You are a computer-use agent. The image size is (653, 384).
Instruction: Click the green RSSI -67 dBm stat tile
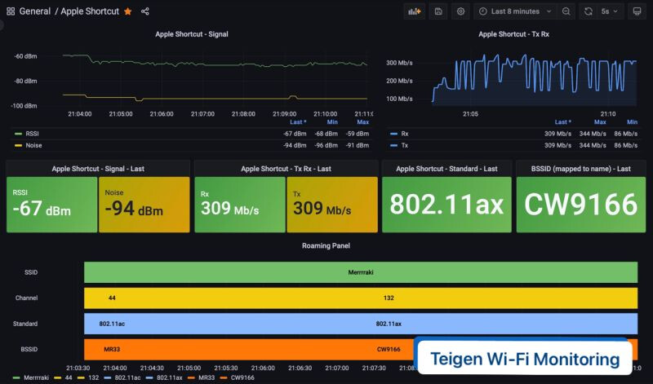click(x=52, y=205)
